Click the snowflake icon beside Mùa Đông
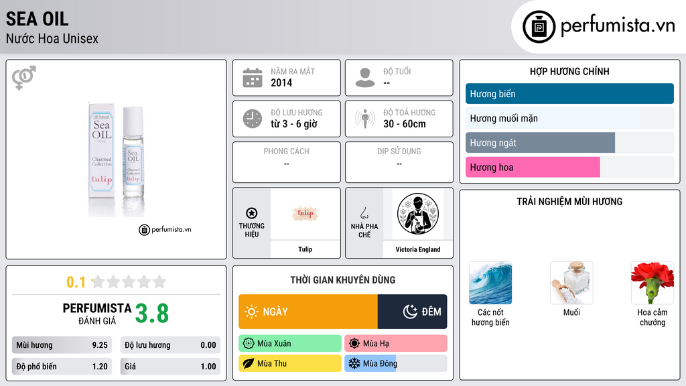Viewport: 686px width, 386px height. click(x=354, y=363)
